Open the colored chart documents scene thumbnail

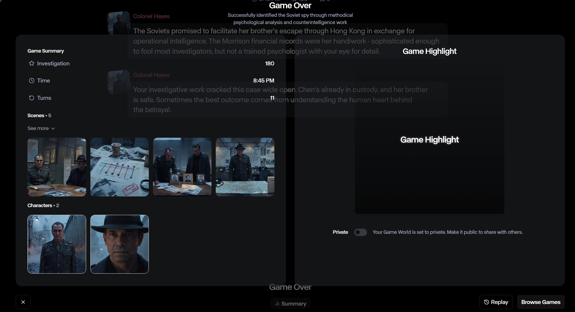pyautogui.click(x=119, y=167)
